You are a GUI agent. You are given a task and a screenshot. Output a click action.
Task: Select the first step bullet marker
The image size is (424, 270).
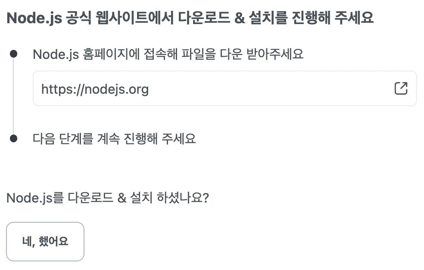[x=13, y=54]
